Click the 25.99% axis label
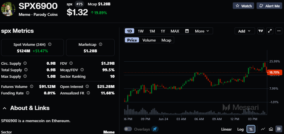 pos(275,61)
